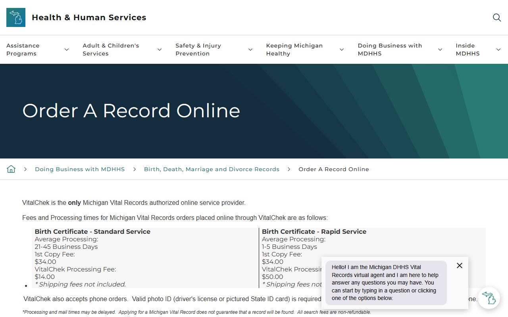Close the virtual agent greeting popup
Viewport: 508px width, 317px height.
460,265
